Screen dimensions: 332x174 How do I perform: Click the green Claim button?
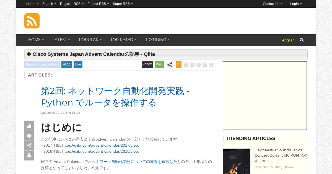pos(160,64)
